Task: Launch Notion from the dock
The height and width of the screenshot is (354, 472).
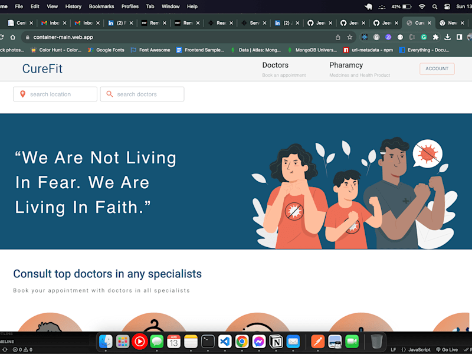Action: click(276, 342)
